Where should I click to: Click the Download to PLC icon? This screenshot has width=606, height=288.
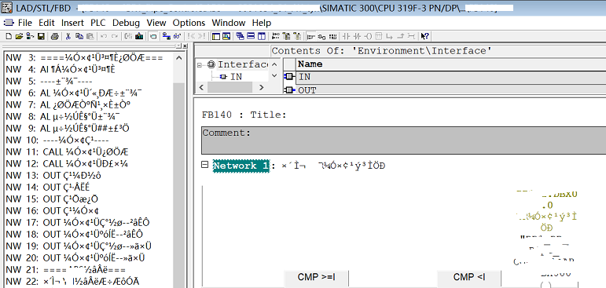(139, 36)
